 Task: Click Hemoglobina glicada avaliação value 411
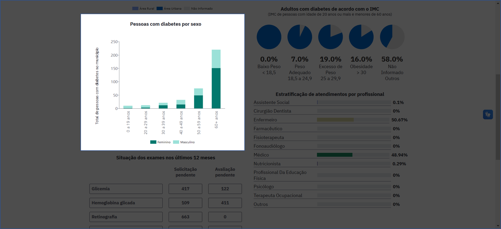(225, 203)
